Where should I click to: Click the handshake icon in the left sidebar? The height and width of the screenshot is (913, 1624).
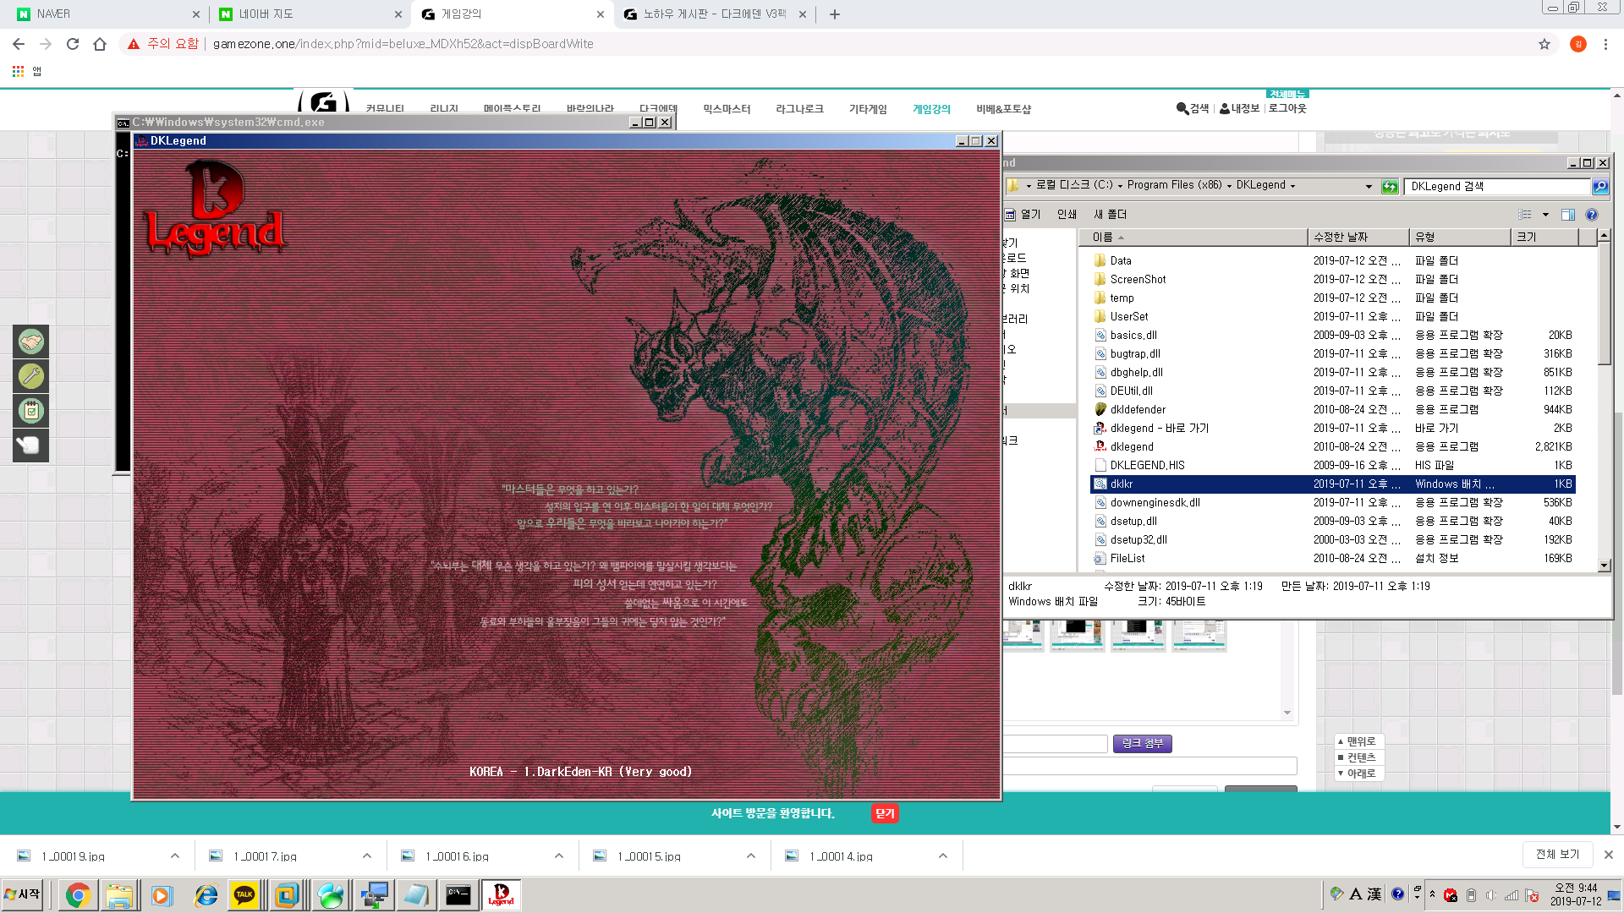(x=31, y=342)
